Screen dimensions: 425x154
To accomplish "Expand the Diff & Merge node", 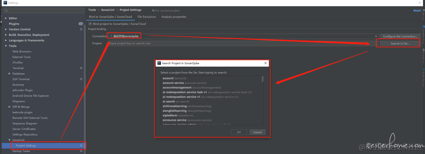I will (x=9, y=107).
